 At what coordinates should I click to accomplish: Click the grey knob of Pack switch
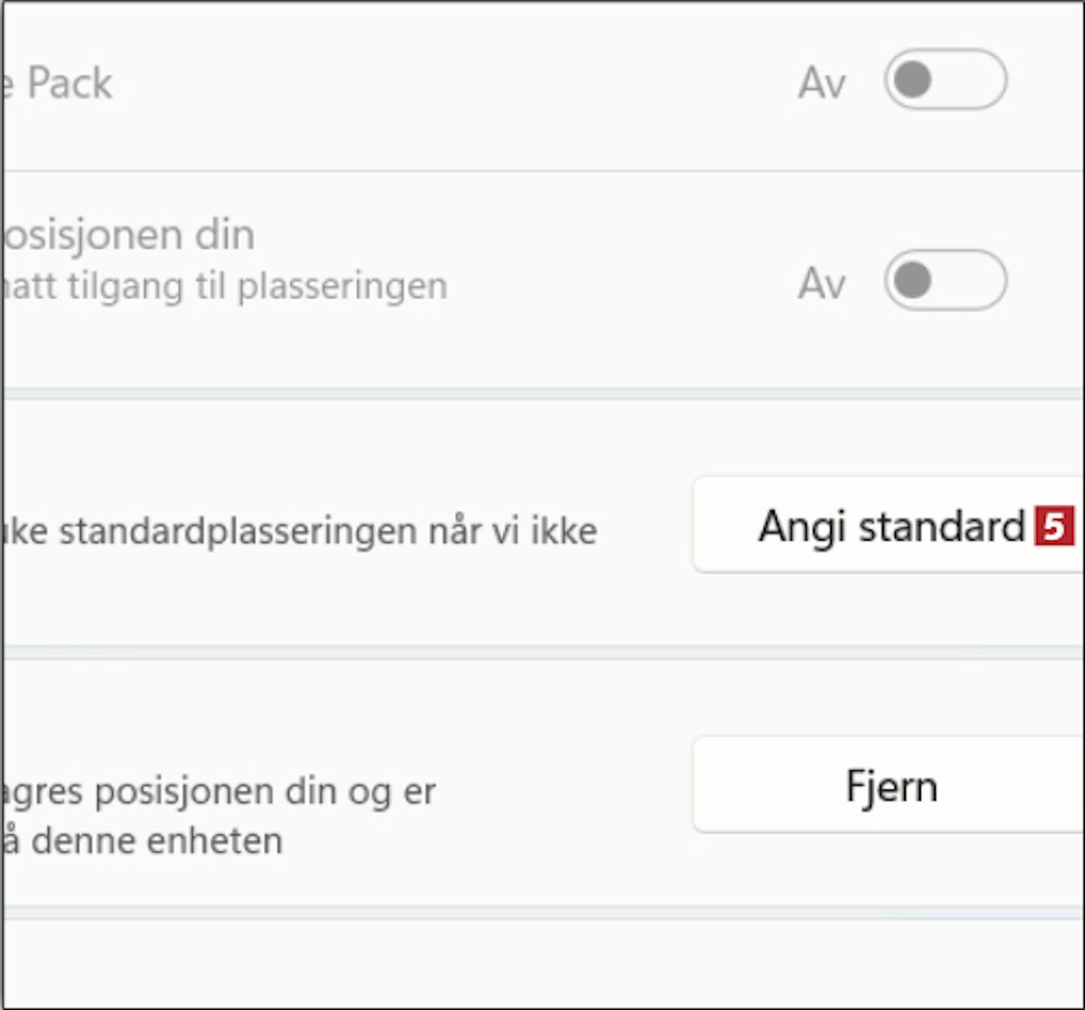click(x=912, y=79)
